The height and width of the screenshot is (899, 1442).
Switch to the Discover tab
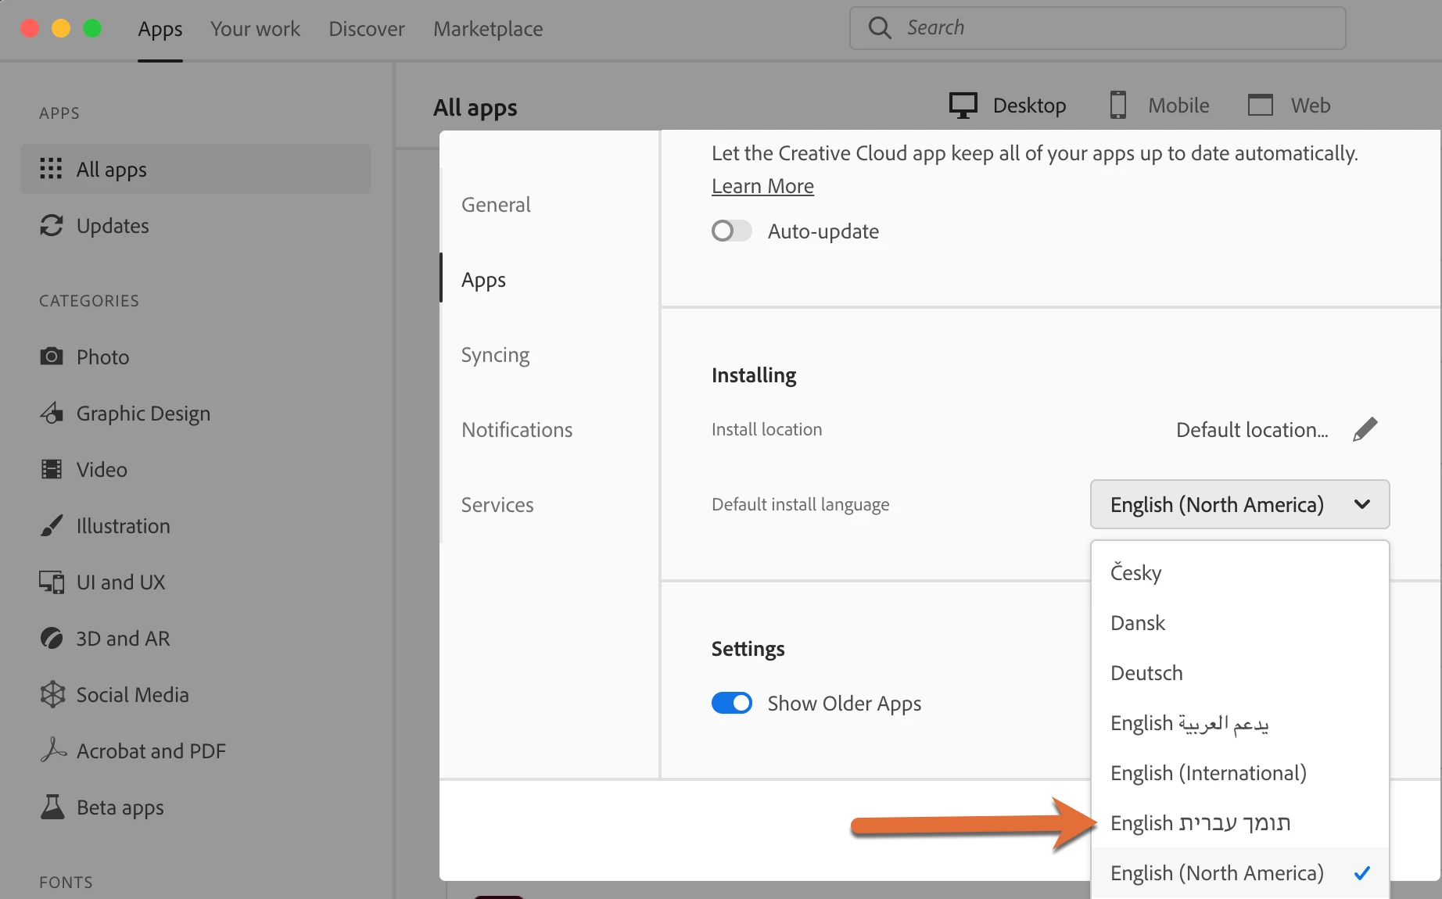point(367,29)
